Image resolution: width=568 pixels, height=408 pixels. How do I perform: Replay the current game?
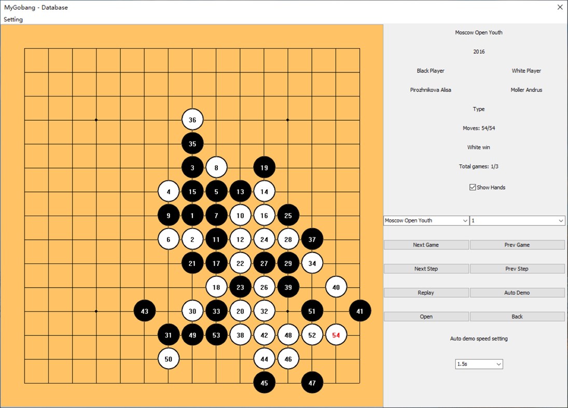click(425, 292)
